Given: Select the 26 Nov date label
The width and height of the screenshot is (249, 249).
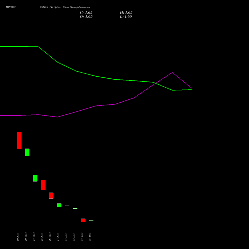Looking at the screenshot, I should 50,237.
